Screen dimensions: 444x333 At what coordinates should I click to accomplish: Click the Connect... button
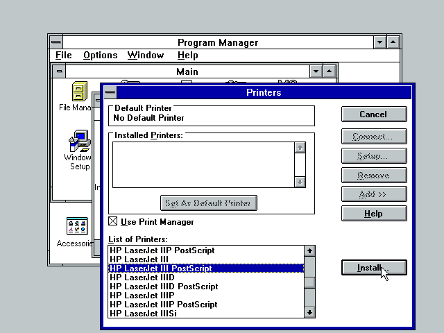click(x=374, y=137)
